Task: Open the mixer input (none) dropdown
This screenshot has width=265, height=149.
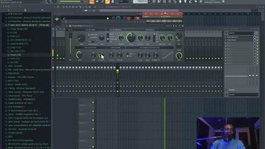Action: click(x=241, y=33)
